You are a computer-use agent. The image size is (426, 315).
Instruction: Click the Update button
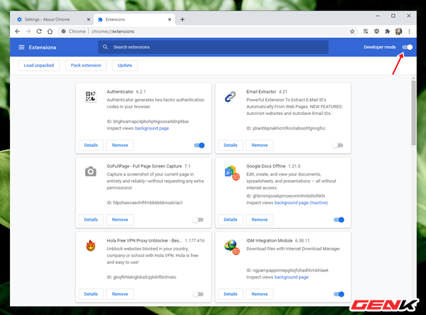[x=124, y=65]
